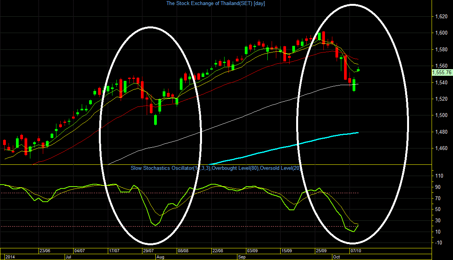Click the -10 oscillator axis label
The height and width of the screenshot is (260, 453).
(439, 243)
